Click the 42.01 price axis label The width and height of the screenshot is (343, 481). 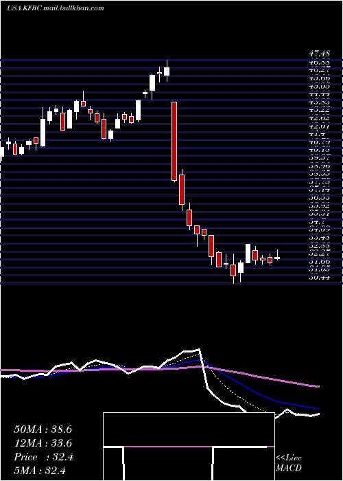[x=321, y=126]
